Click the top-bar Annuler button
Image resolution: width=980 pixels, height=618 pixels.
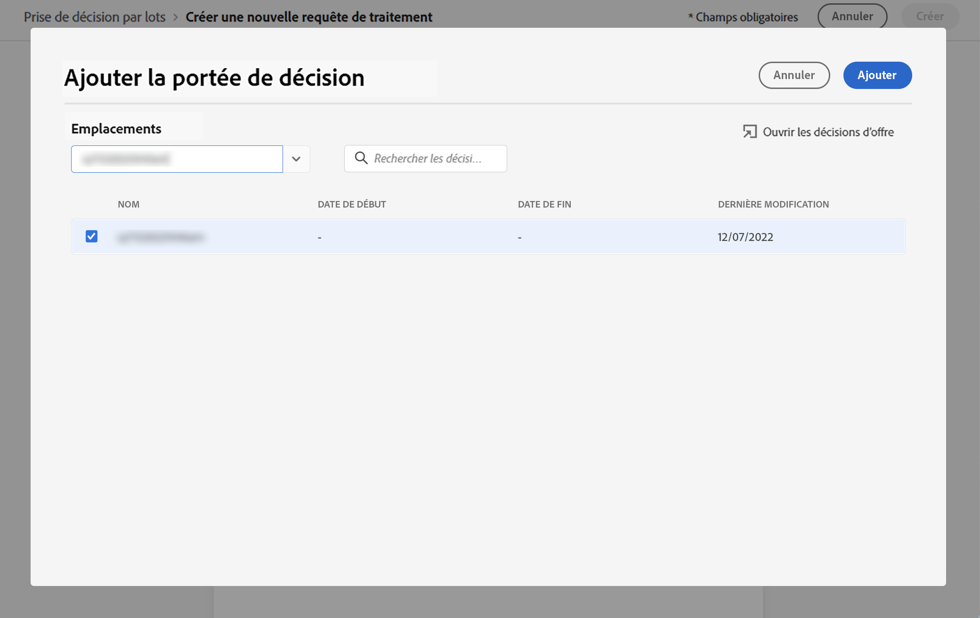[x=852, y=16]
